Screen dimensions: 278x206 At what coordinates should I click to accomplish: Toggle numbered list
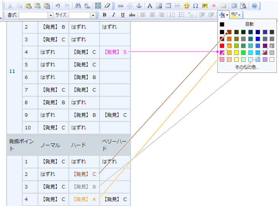point(173,15)
